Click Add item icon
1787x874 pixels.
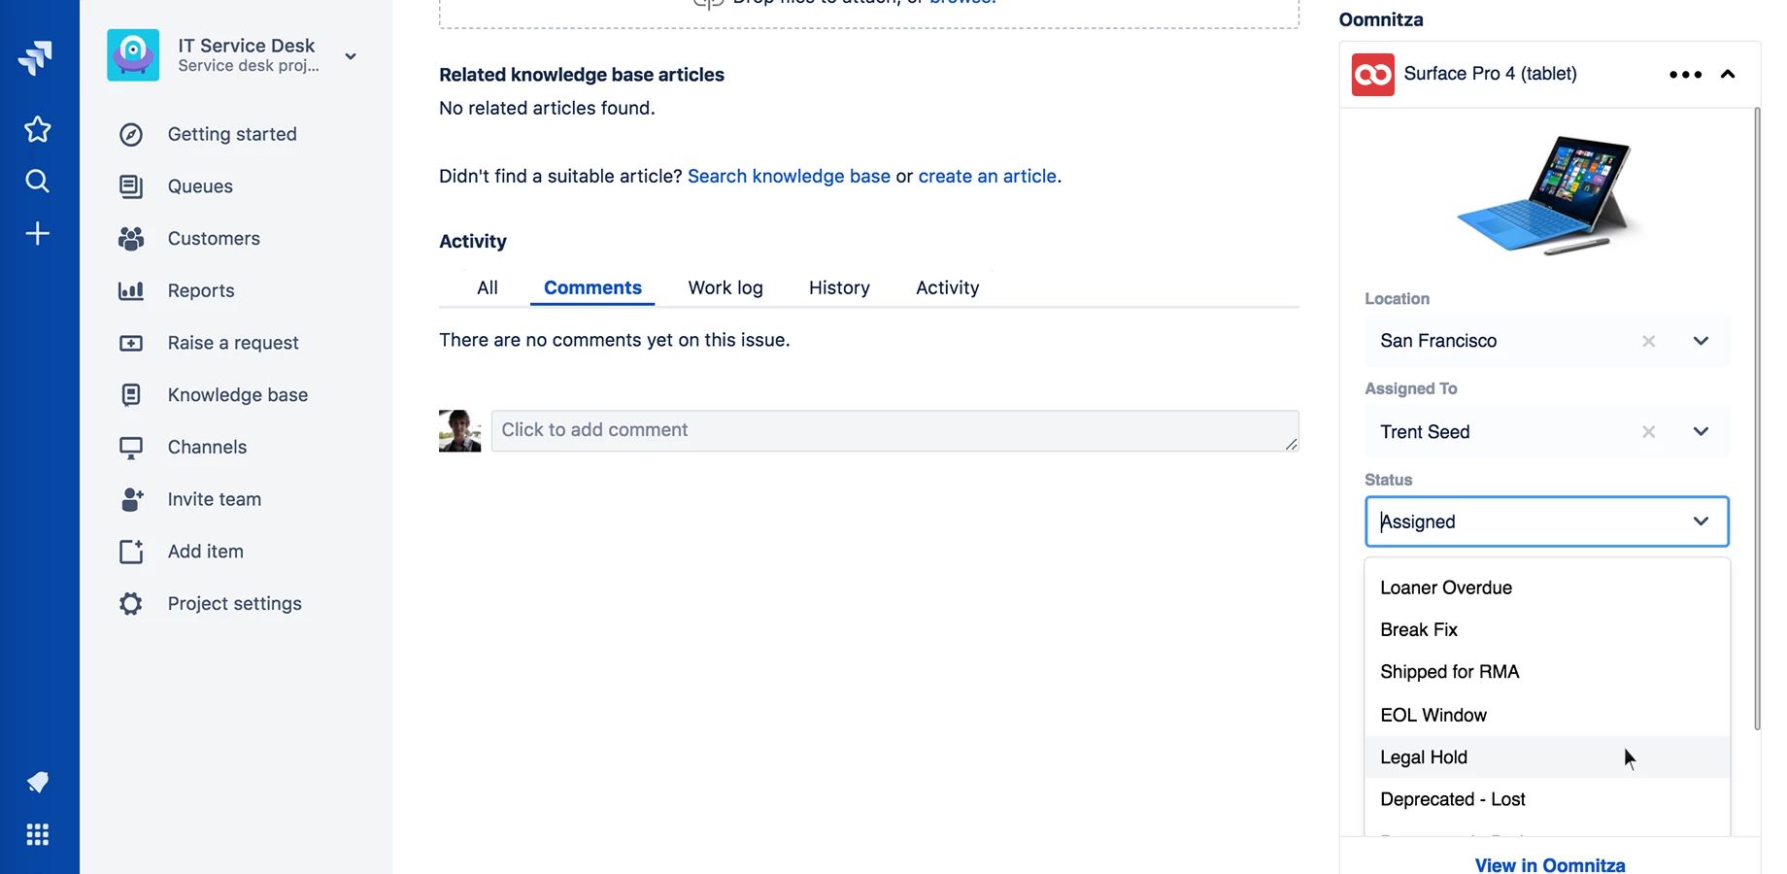tap(131, 552)
